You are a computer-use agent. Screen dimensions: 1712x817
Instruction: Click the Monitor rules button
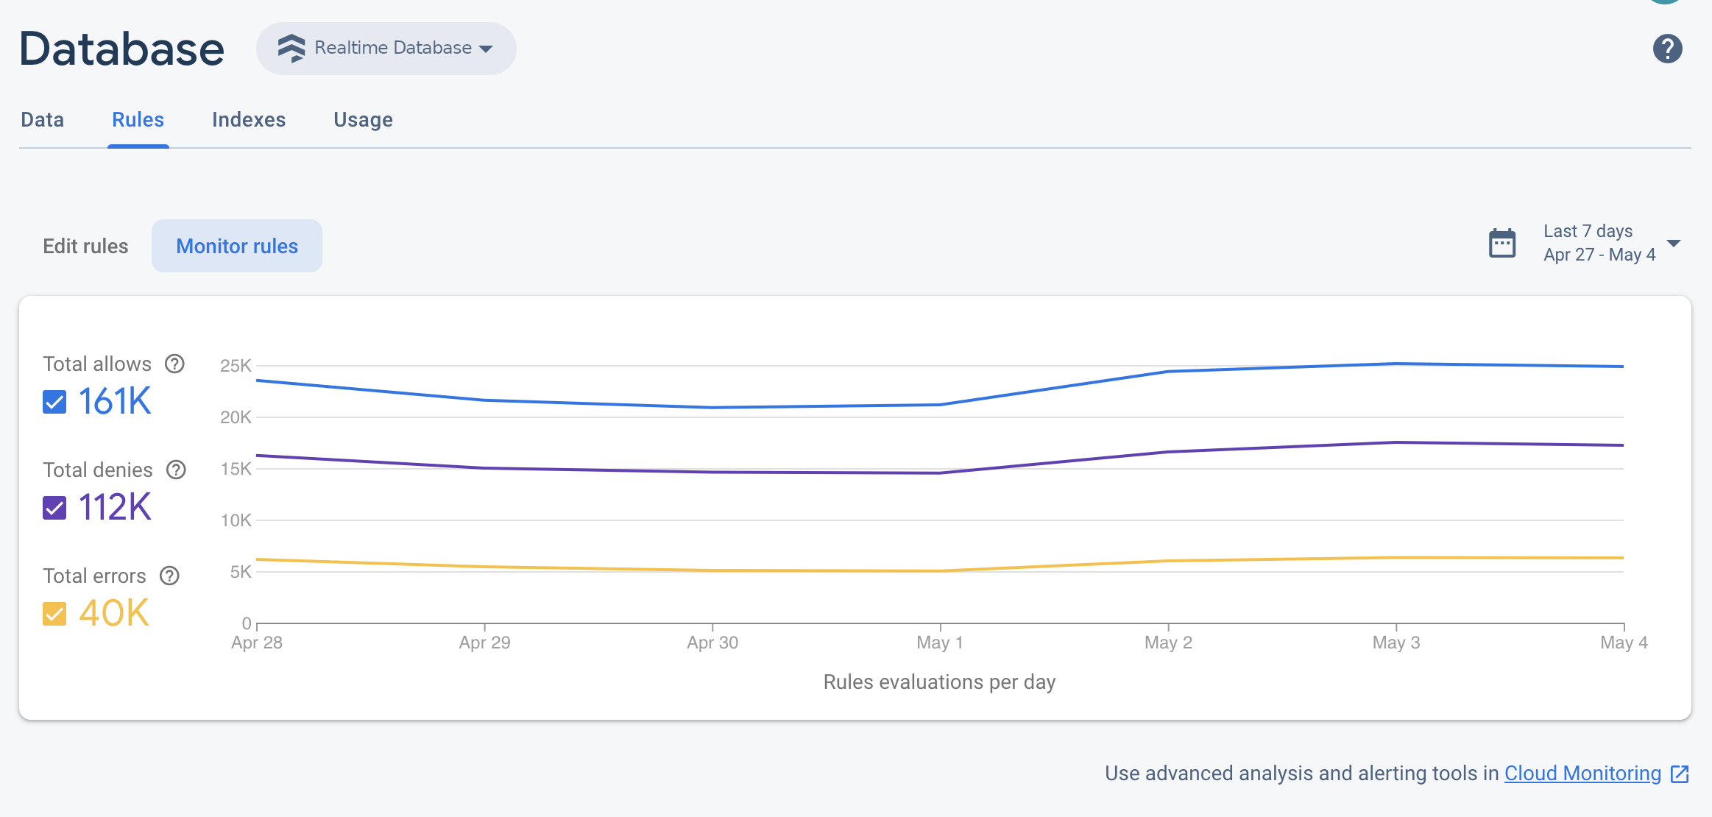tap(238, 246)
